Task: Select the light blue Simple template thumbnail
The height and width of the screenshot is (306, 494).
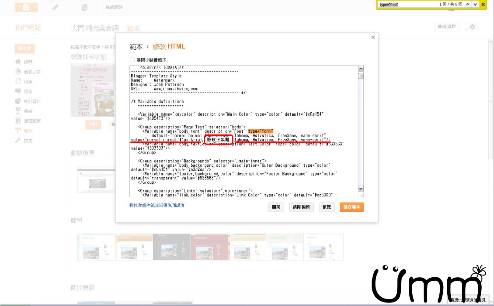Action: [x=97, y=247]
